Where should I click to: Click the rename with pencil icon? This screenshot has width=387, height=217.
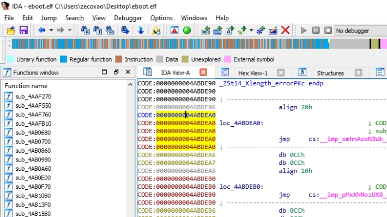[273, 30]
